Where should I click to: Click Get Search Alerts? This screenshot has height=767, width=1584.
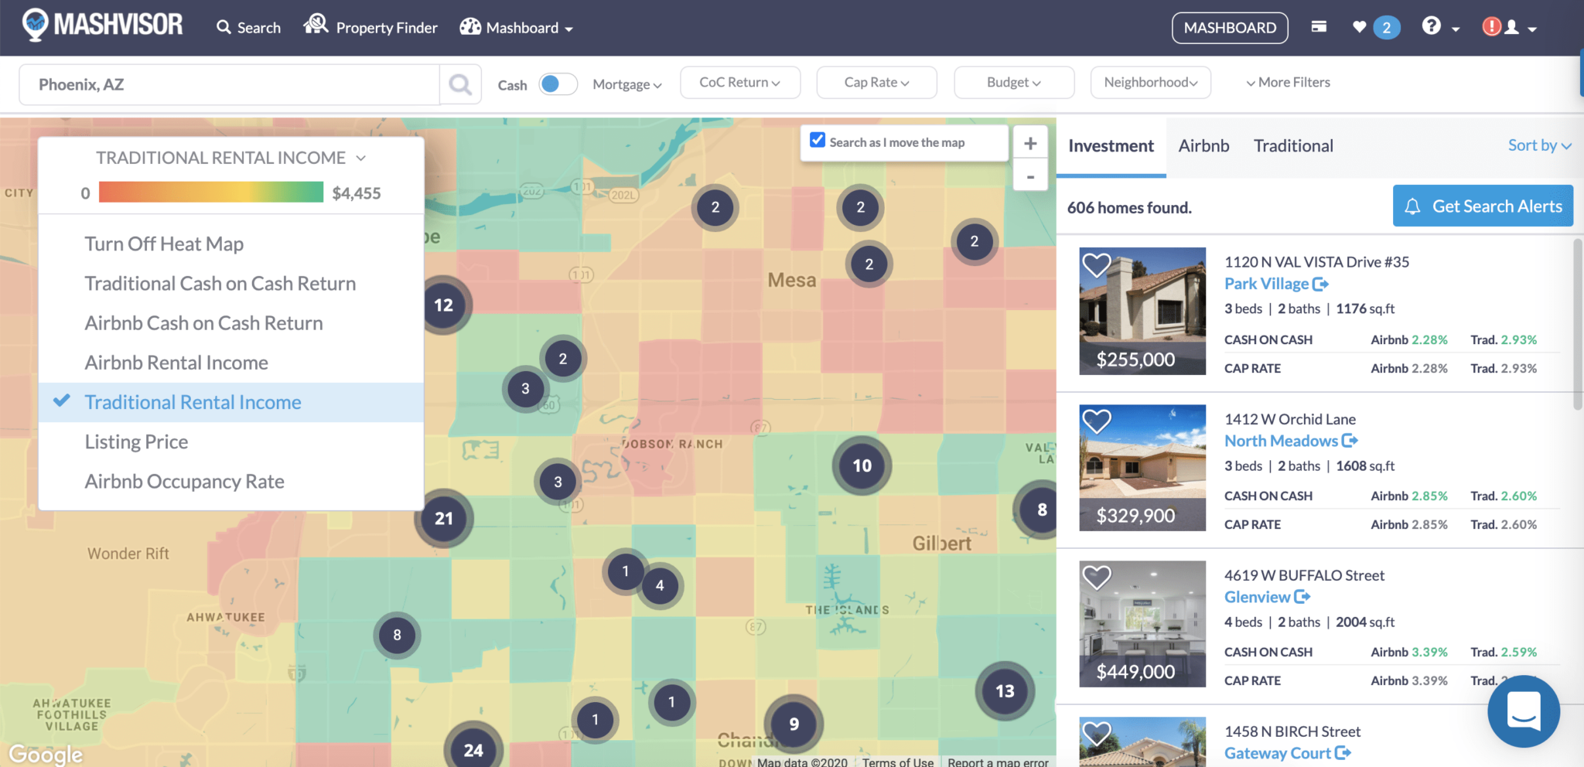(x=1483, y=206)
